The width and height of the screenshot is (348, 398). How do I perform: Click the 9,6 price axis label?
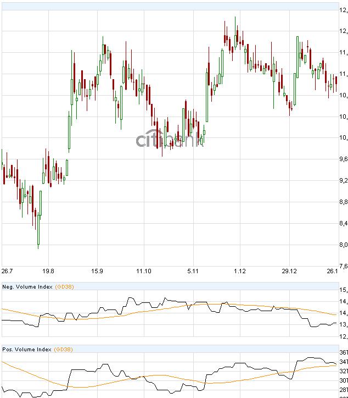point(343,159)
